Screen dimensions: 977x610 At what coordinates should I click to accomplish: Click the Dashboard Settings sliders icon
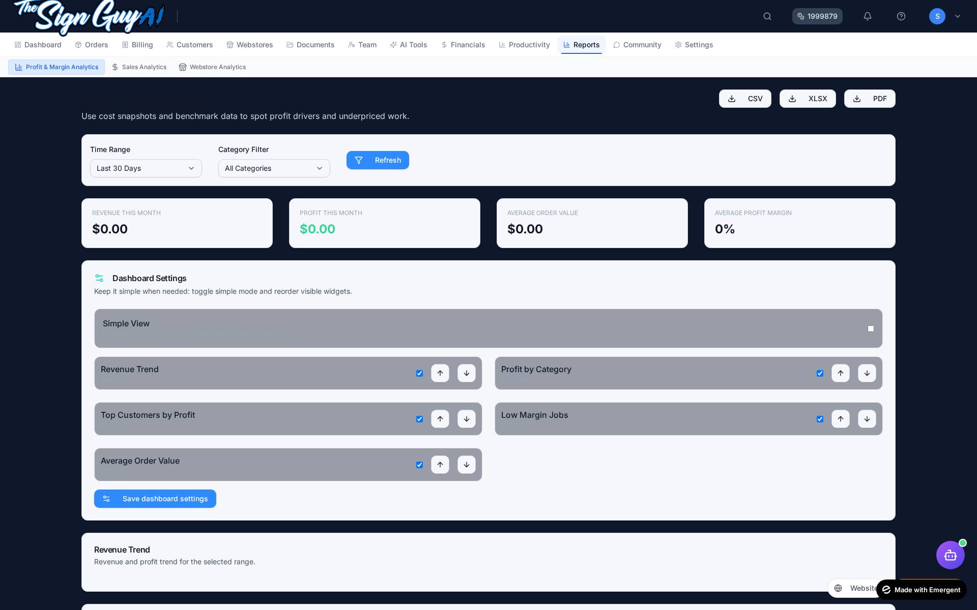(x=99, y=278)
